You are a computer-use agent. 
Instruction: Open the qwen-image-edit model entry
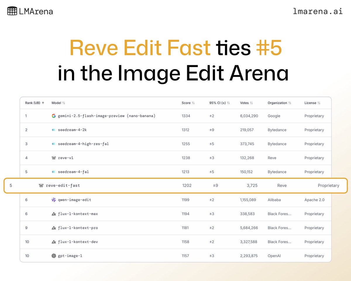75,200
